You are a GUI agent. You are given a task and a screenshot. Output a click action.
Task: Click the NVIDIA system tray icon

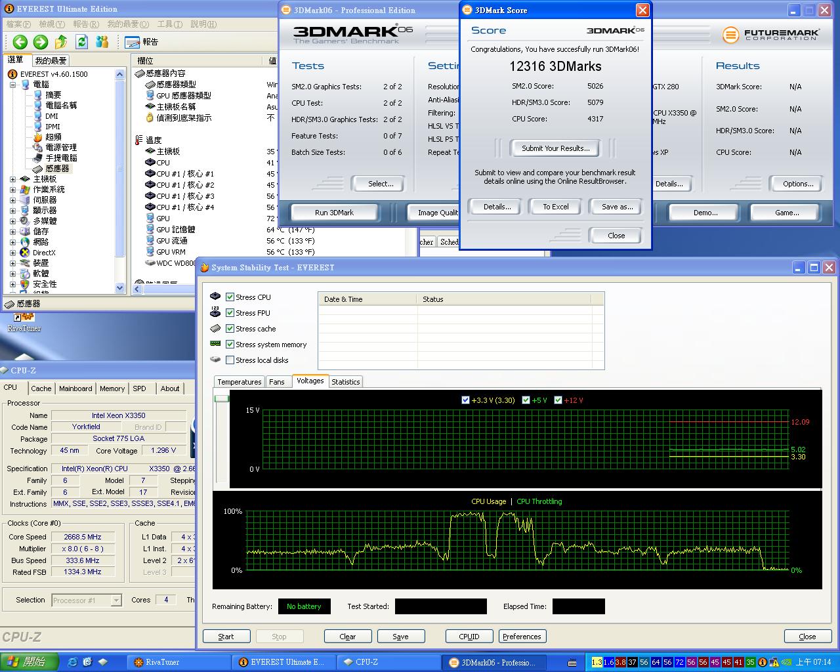coord(786,662)
